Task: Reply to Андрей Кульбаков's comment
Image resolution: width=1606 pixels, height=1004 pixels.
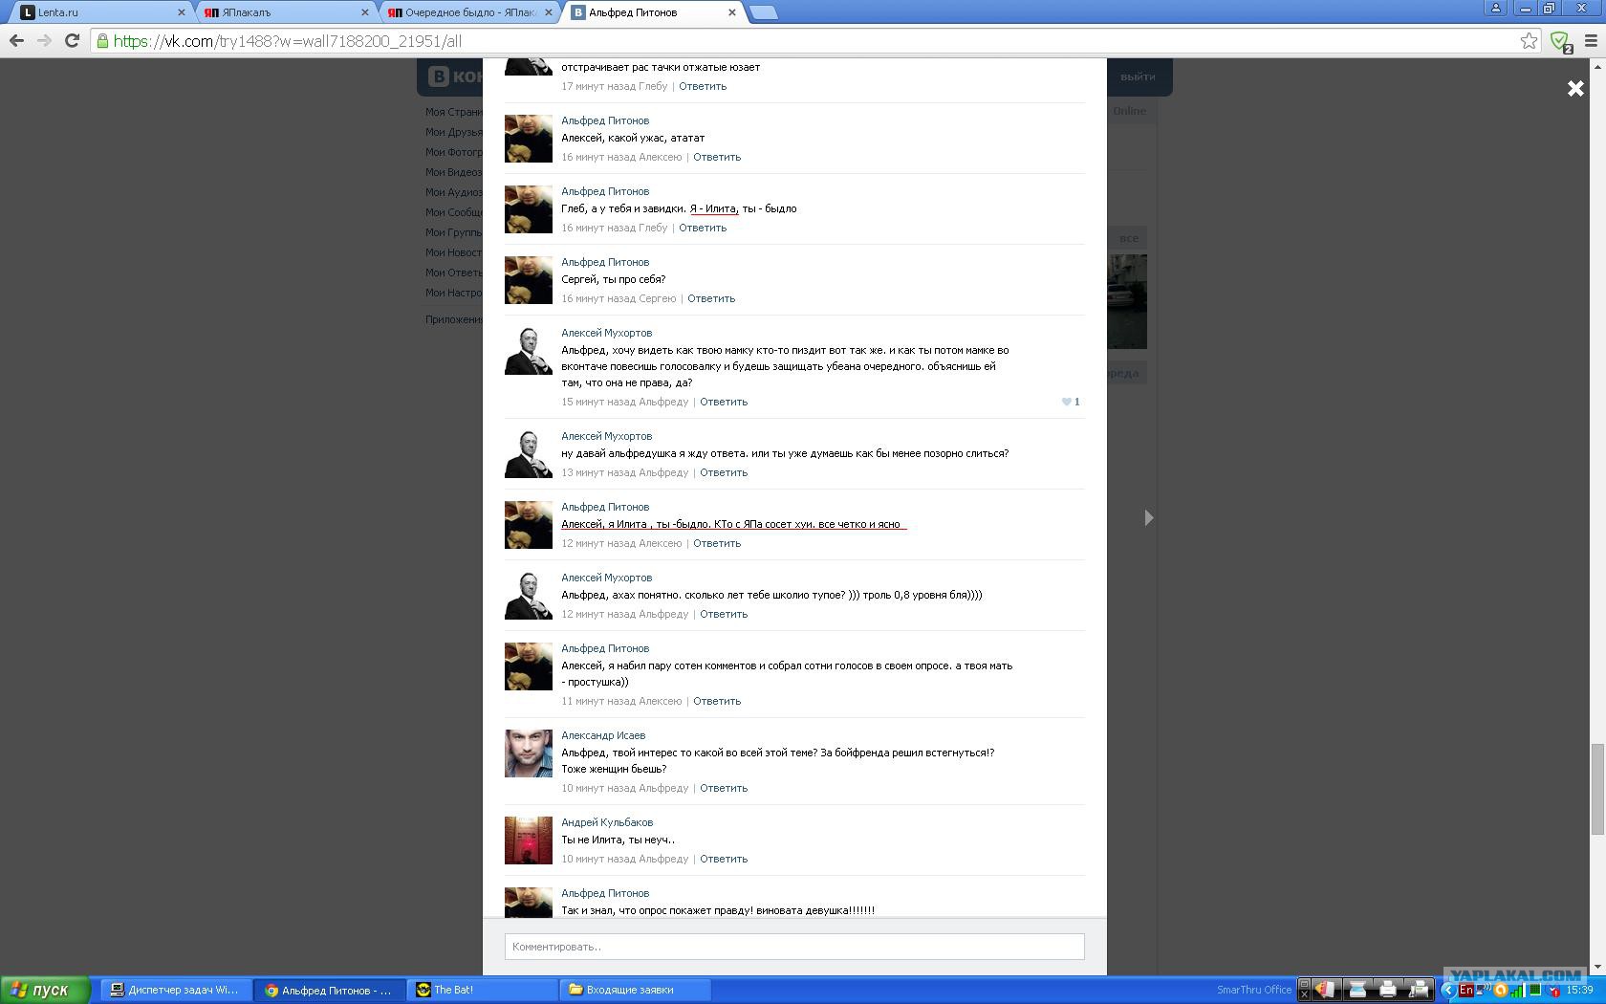Action: [724, 859]
